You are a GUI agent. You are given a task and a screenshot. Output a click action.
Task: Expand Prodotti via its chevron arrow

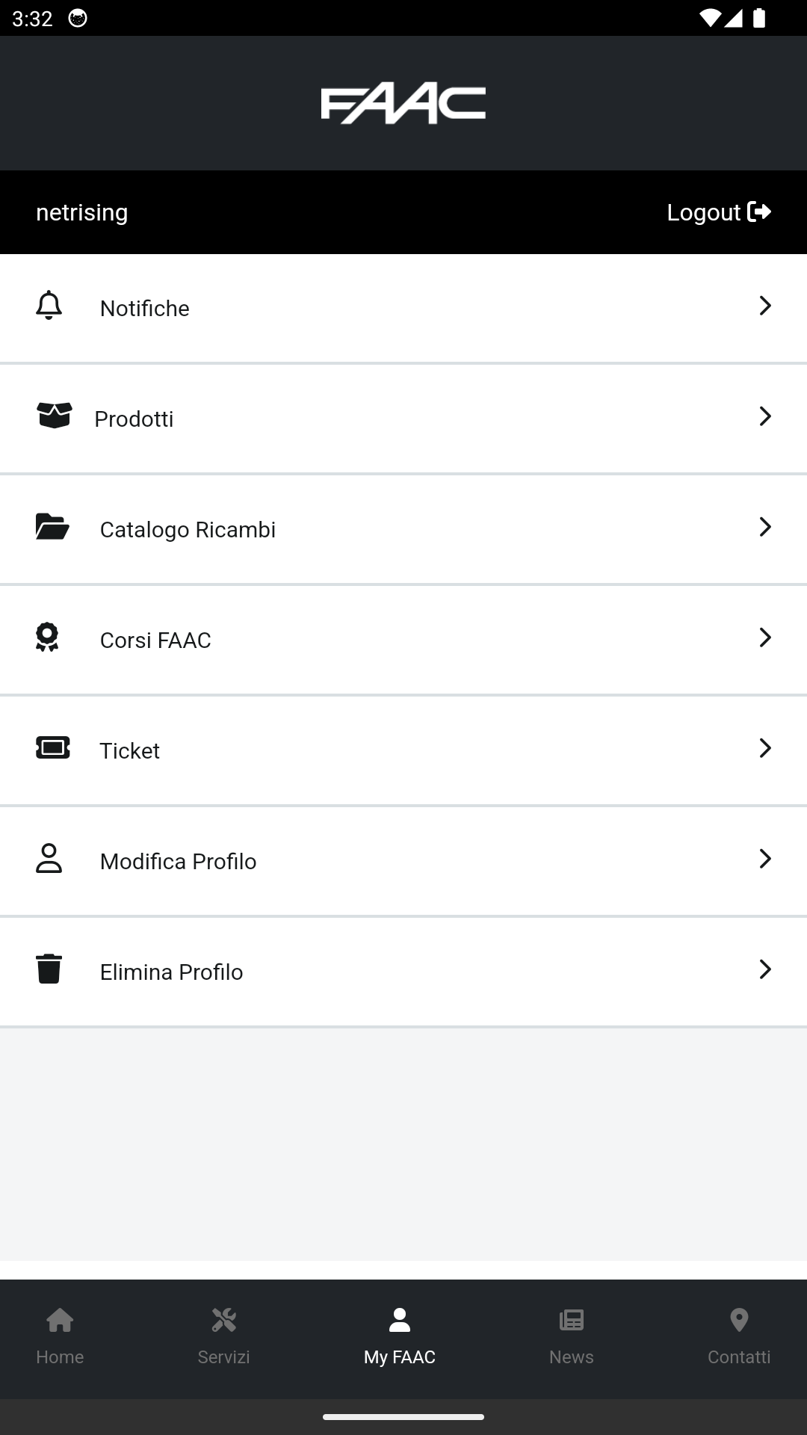(765, 416)
